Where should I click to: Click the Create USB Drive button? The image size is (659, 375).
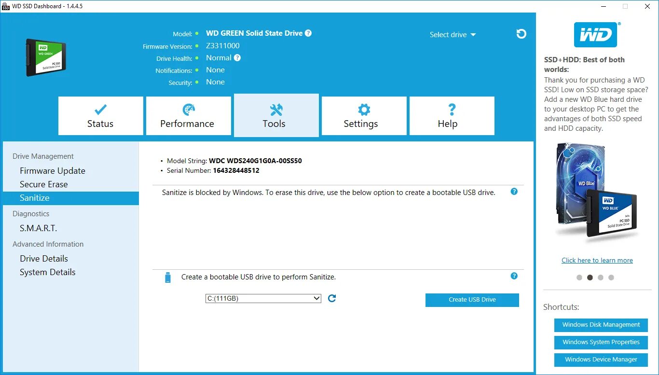tap(472, 300)
